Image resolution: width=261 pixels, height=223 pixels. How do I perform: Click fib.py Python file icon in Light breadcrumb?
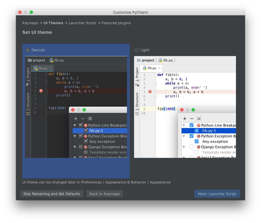click(x=161, y=60)
